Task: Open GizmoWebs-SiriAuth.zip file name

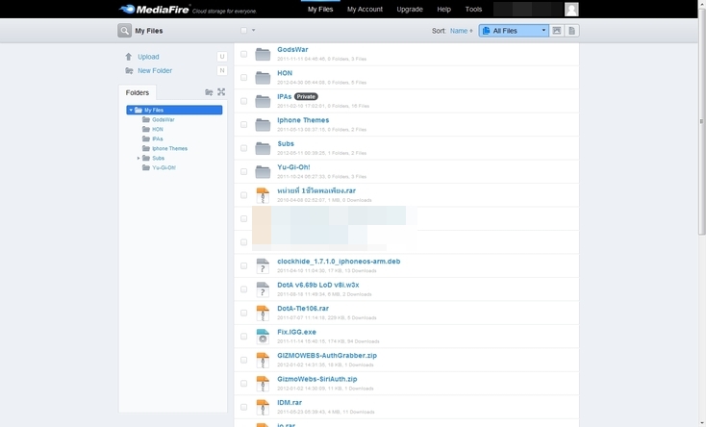Action: pyautogui.click(x=317, y=379)
